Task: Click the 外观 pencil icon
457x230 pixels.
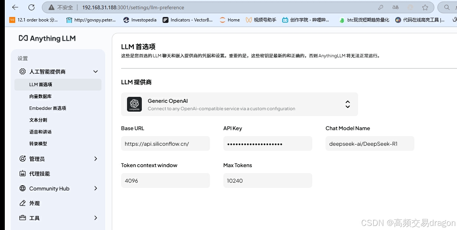Action: click(23, 203)
